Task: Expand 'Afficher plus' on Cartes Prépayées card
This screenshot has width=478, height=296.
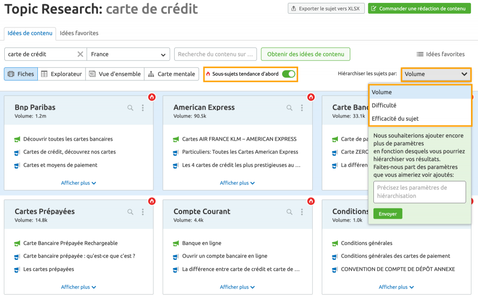Action: pos(79,287)
